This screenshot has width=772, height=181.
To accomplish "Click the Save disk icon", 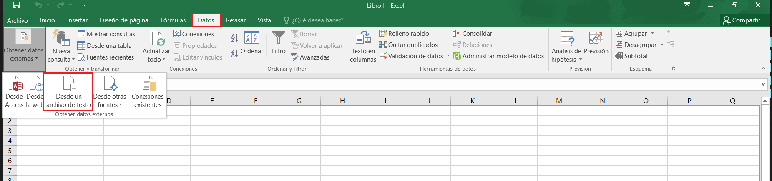I will [16, 5].
